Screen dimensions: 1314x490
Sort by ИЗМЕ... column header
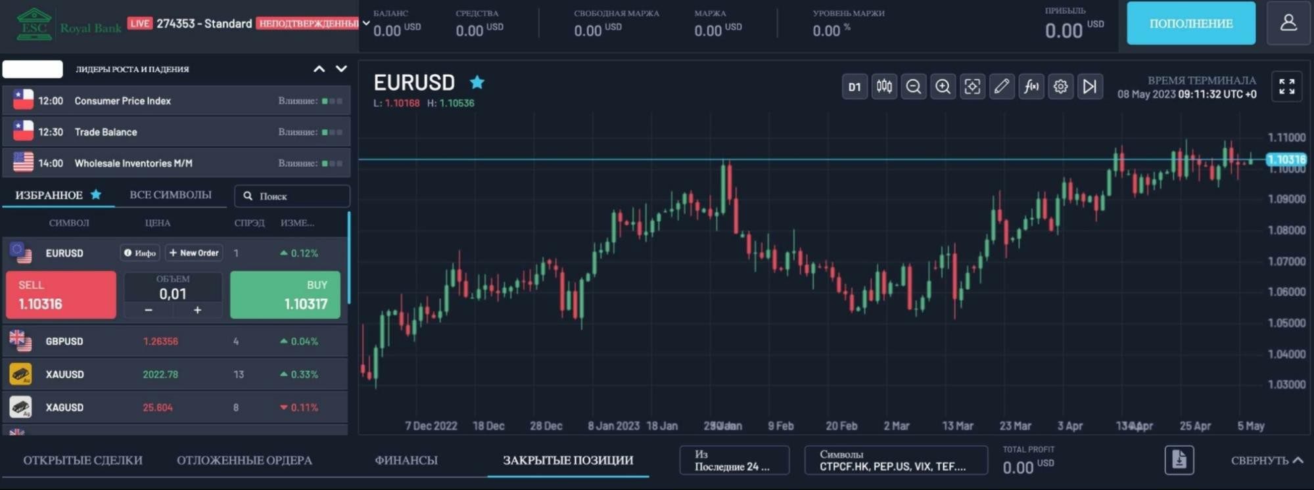tap(297, 223)
